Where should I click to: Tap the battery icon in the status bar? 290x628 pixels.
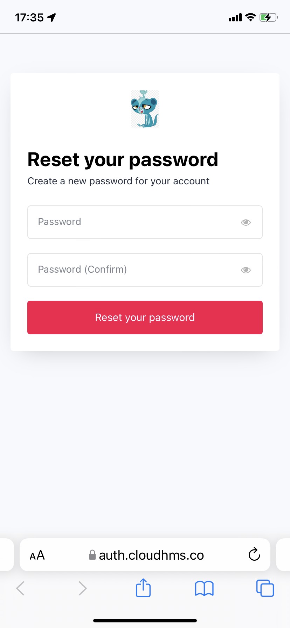tap(268, 17)
